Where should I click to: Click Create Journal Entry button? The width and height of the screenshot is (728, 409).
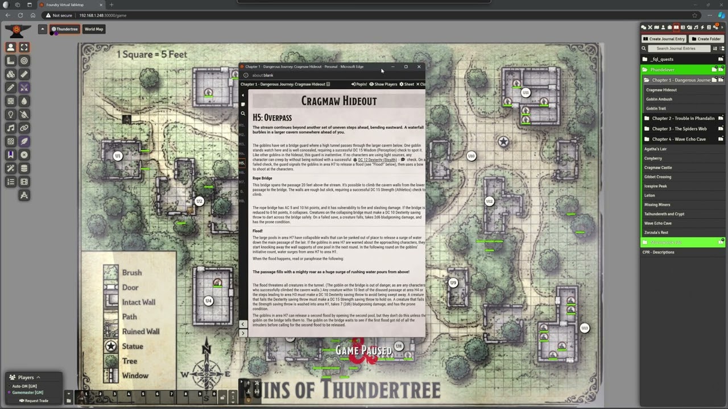664,39
